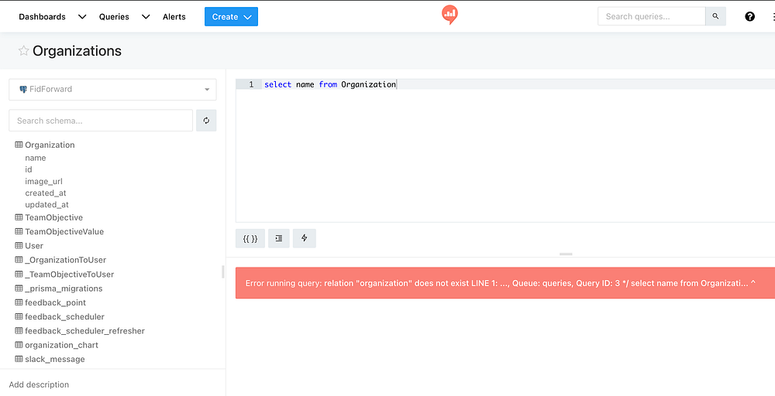This screenshot has width=775, height=396.
Task: Open the Queries menu item
Action: [114, 17]
